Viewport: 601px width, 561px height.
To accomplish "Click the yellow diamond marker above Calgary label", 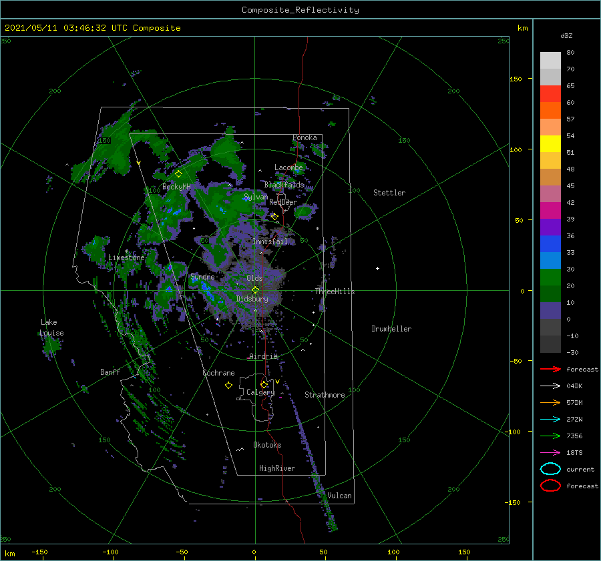I will [264, 384].
